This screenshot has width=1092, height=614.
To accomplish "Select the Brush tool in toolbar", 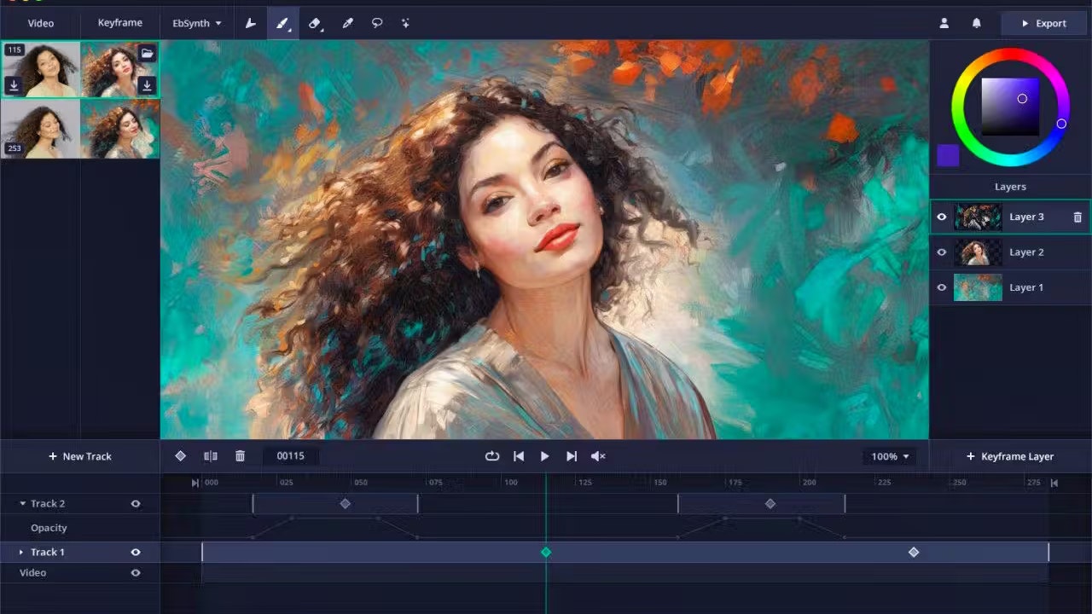I will click(x=282, y=24).
